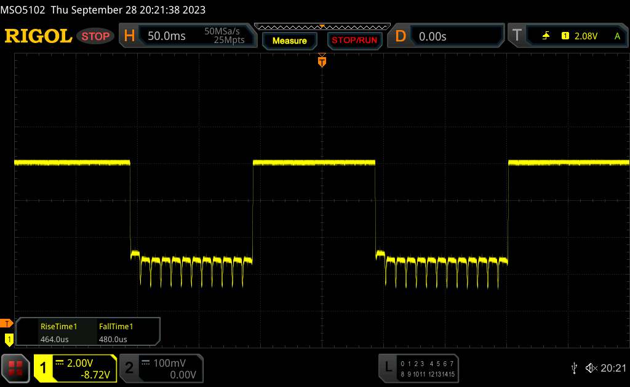The width and height of the screenshot is (630, 387).
Task: Click the FallTime1 measurement label
Action: (116, 326)
